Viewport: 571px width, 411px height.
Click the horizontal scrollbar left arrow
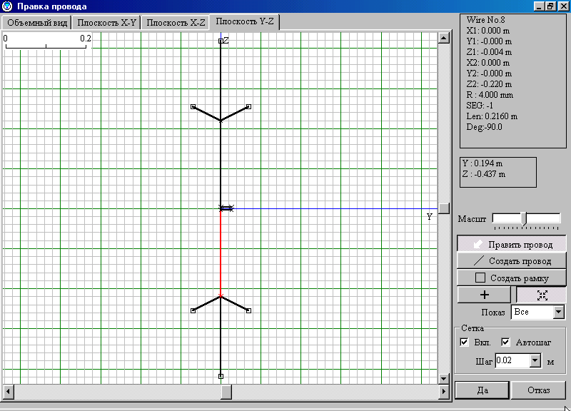[x=8, y=392]
